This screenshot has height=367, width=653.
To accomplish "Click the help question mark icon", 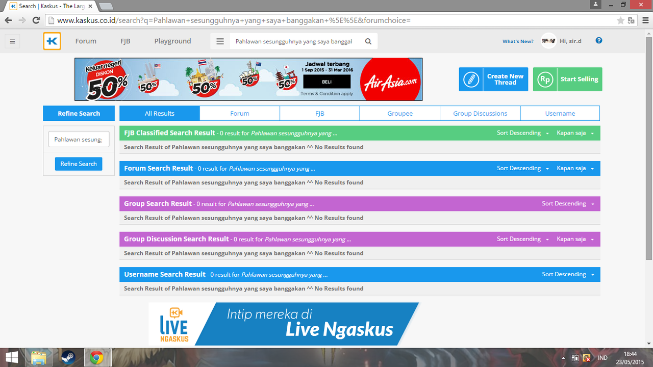I will (599, 41).
